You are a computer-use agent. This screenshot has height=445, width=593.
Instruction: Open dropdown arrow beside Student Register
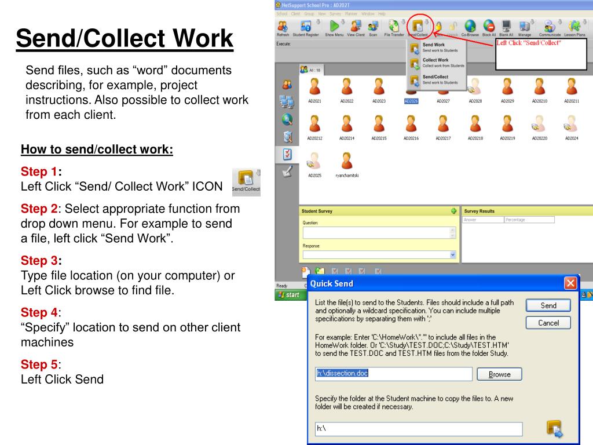318,22
